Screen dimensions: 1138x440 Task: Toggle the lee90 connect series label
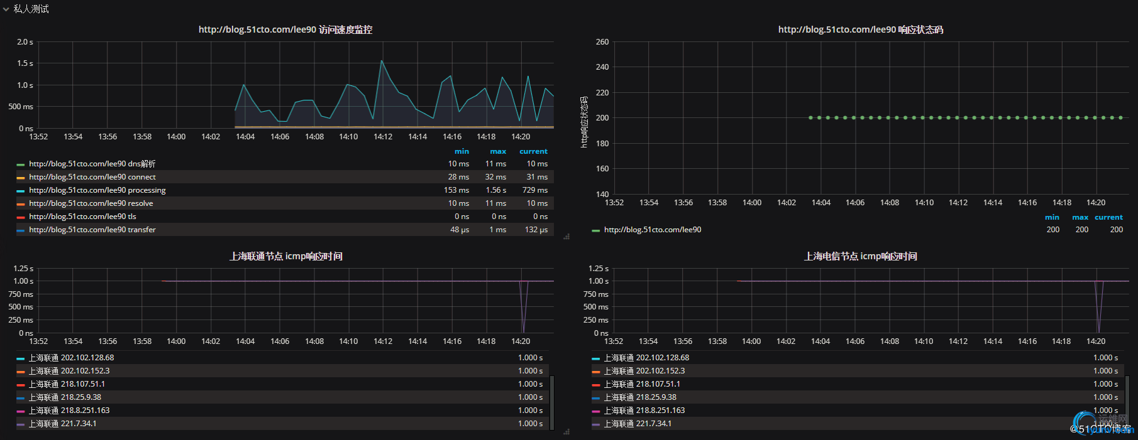92,177
